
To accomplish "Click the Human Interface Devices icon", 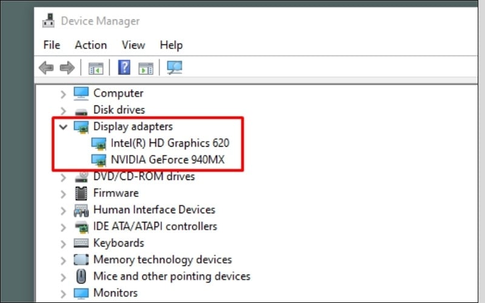I will click(x=81, y=210).
